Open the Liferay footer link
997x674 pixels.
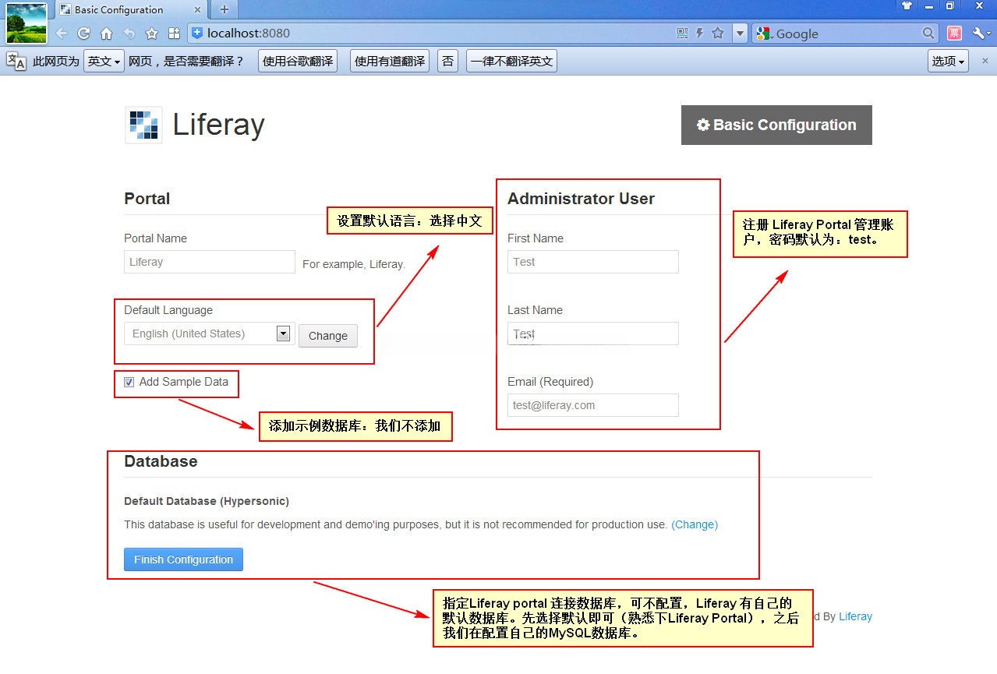pos(855,616)
